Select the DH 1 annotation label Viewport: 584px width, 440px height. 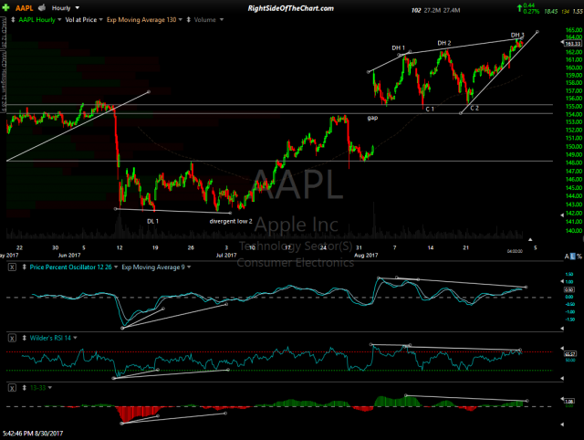pos(398,47)
